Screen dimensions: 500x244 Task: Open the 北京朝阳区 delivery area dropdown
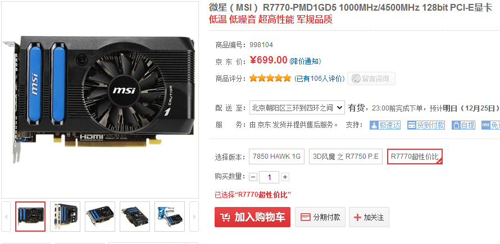point(297,108)
